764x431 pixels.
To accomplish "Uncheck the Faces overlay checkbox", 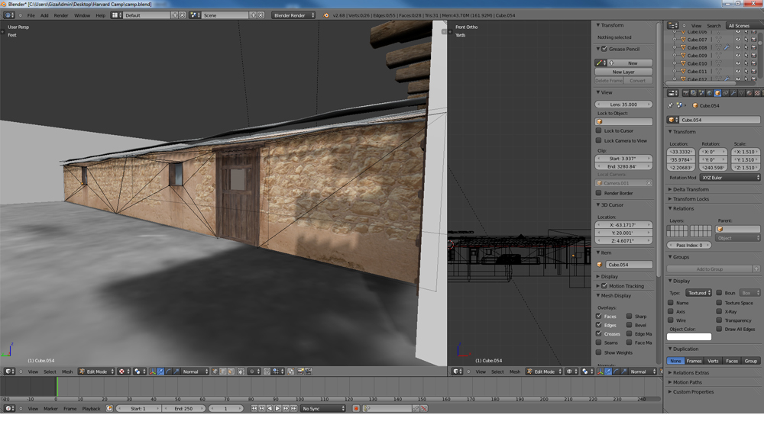I will point(599,317).
